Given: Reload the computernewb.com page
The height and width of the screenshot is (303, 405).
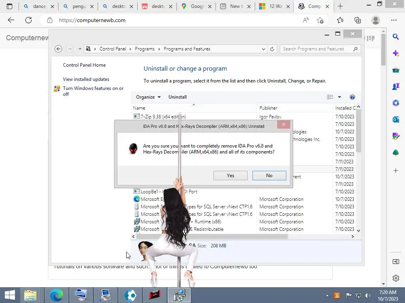Looking at the screenshot, I should point(28,20).
